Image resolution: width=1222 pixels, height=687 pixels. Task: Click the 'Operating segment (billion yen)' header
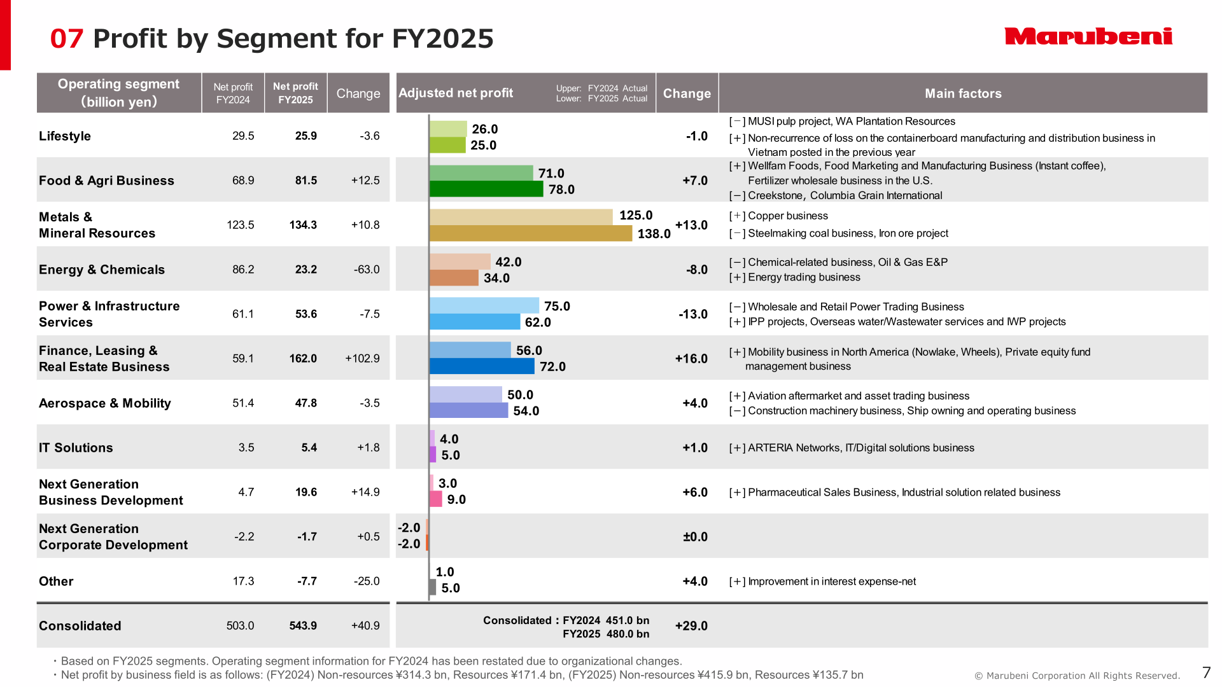tap(119, 93)
